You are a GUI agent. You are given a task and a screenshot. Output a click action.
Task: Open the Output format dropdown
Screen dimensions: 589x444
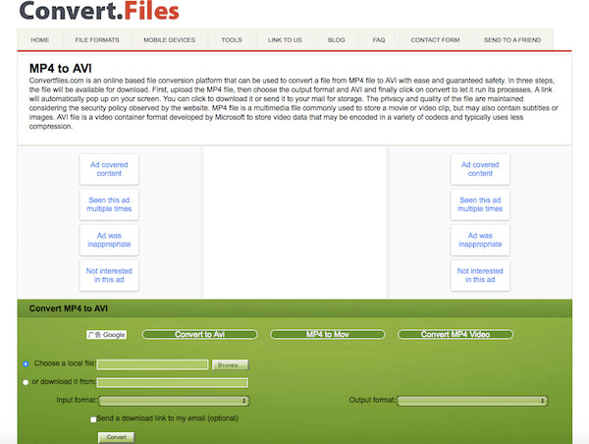472,401
